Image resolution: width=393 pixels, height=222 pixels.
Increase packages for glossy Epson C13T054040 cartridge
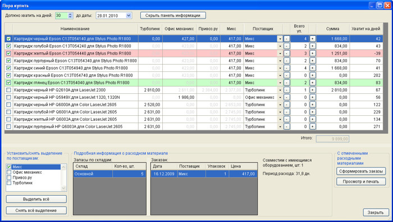click(312, 83)
